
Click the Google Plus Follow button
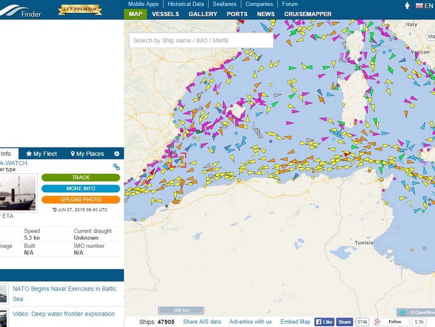(x=391, y=322)
